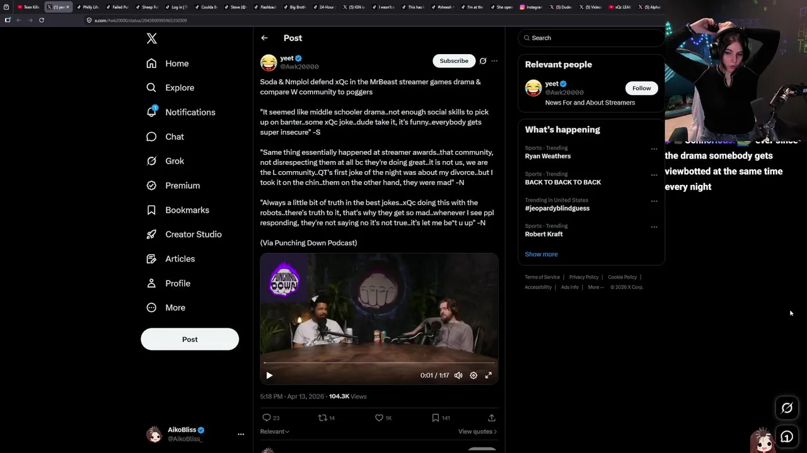Viewport: 807px width, 453px height.
Task: Open the Premium page
Action: pyautogui.click(x=173, y=186)
